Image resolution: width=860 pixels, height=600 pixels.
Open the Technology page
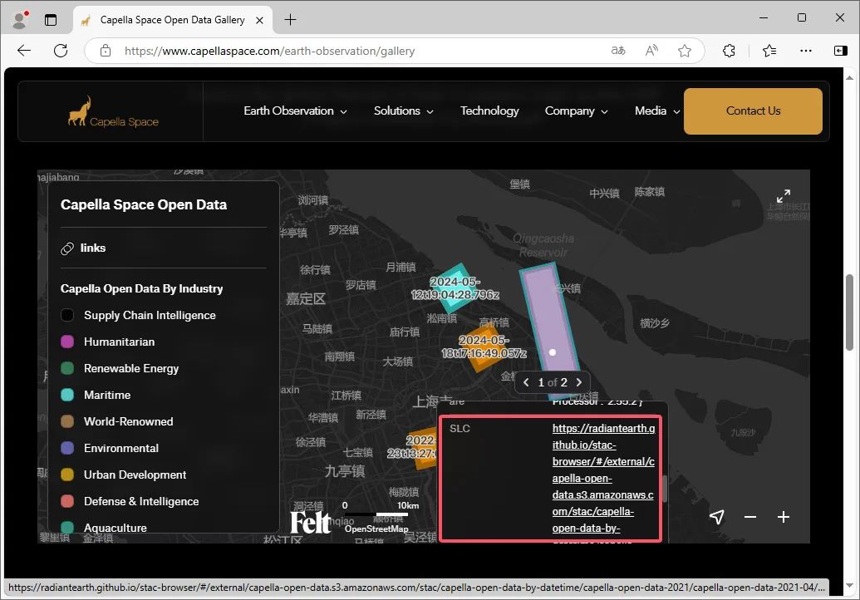pos(489,111)
